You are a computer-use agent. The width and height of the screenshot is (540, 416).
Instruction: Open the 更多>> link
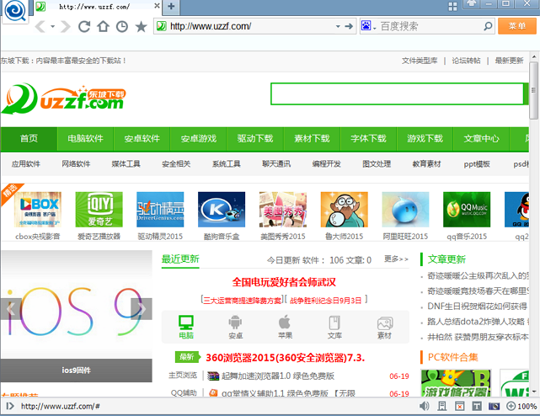[x=397, y=259]
